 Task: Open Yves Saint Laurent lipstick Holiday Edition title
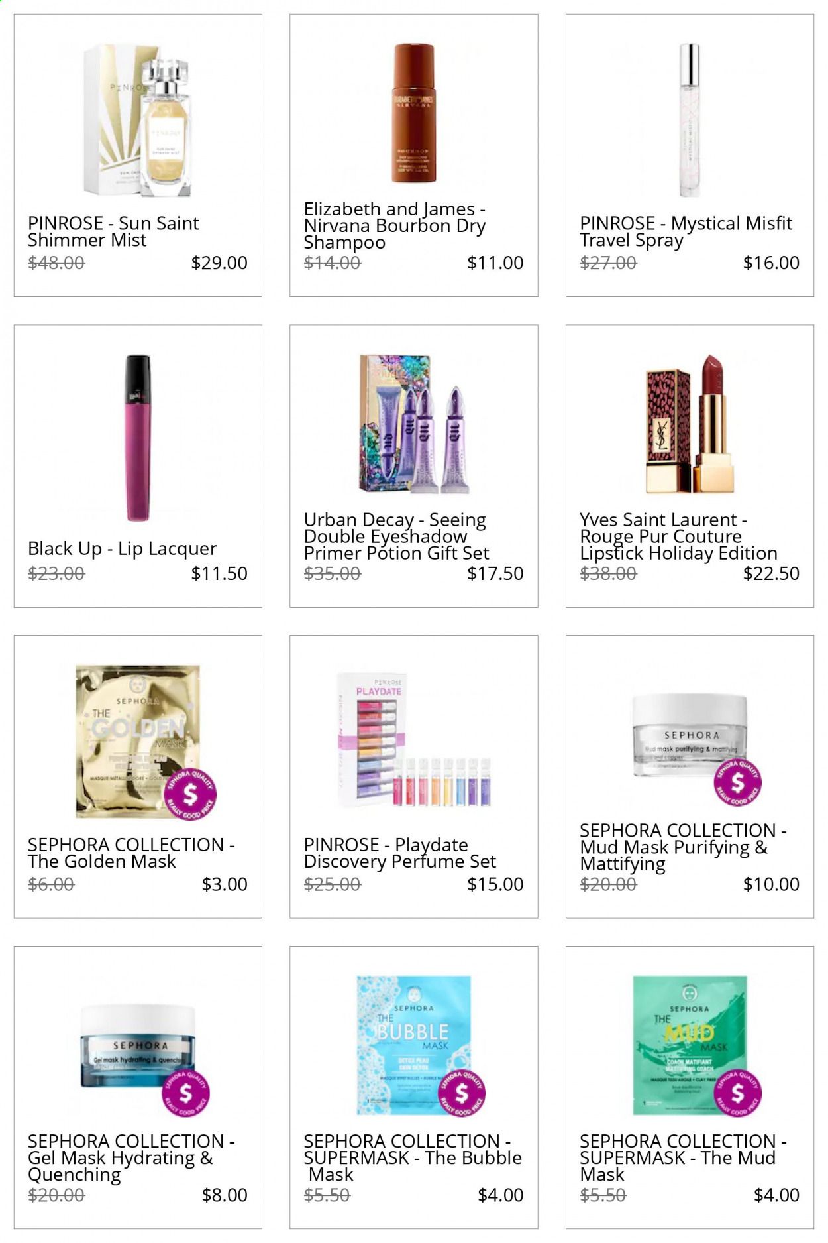pos(678,536)
